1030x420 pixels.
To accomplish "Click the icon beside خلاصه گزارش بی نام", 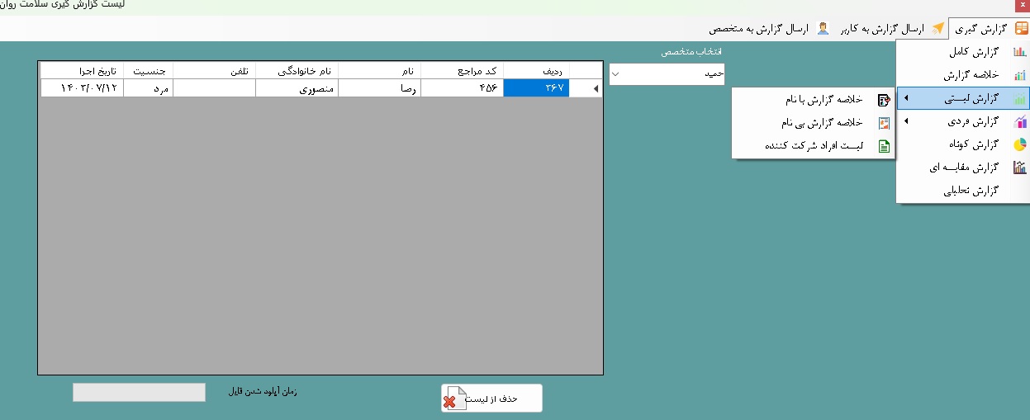I will point(884,123).
